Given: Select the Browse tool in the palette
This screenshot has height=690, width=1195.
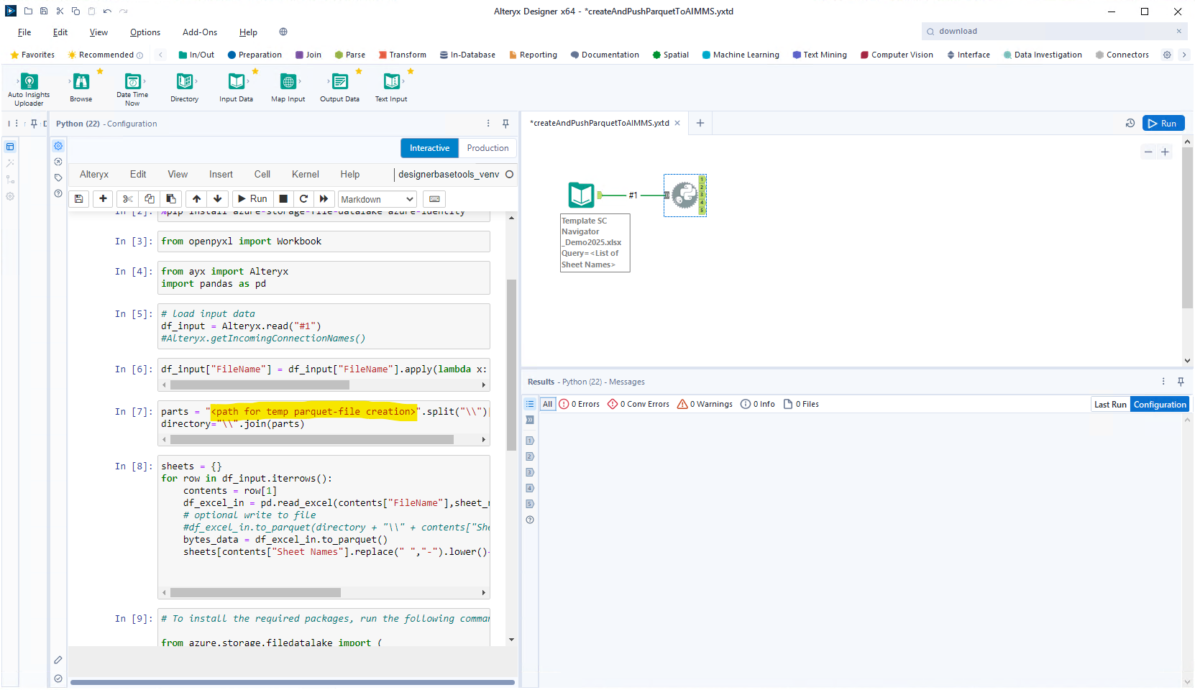Looking at the screenshot, I should coord(81,88).
